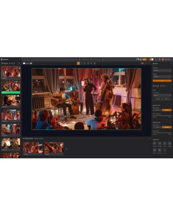
Task: Click the tilt down quick shot button
Action: 169,143
